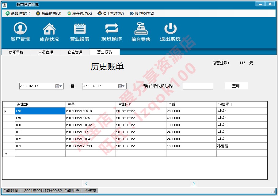Click inside the end date field text
The height and width of the screenshot is (196, 278).
[92, 86]
